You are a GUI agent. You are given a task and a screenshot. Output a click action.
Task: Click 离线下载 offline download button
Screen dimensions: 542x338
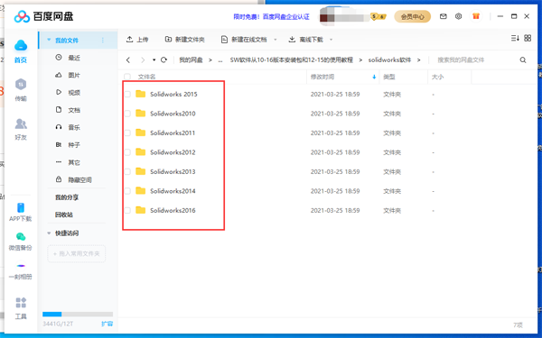coord(306,40)
